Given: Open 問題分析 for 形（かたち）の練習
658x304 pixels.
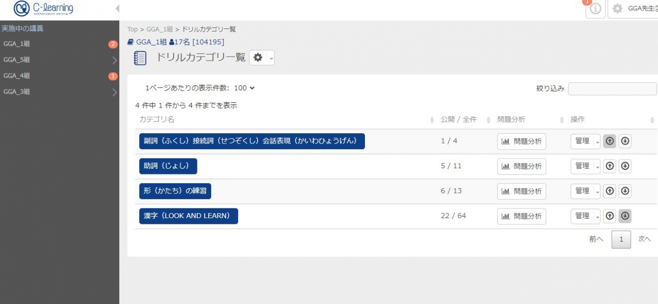Looking at the screenshot, I should point(521,191).
